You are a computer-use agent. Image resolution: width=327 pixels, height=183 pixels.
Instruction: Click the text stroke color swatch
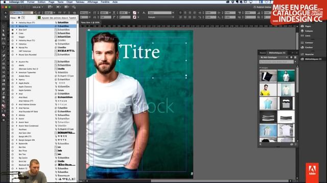click(134, 17)
